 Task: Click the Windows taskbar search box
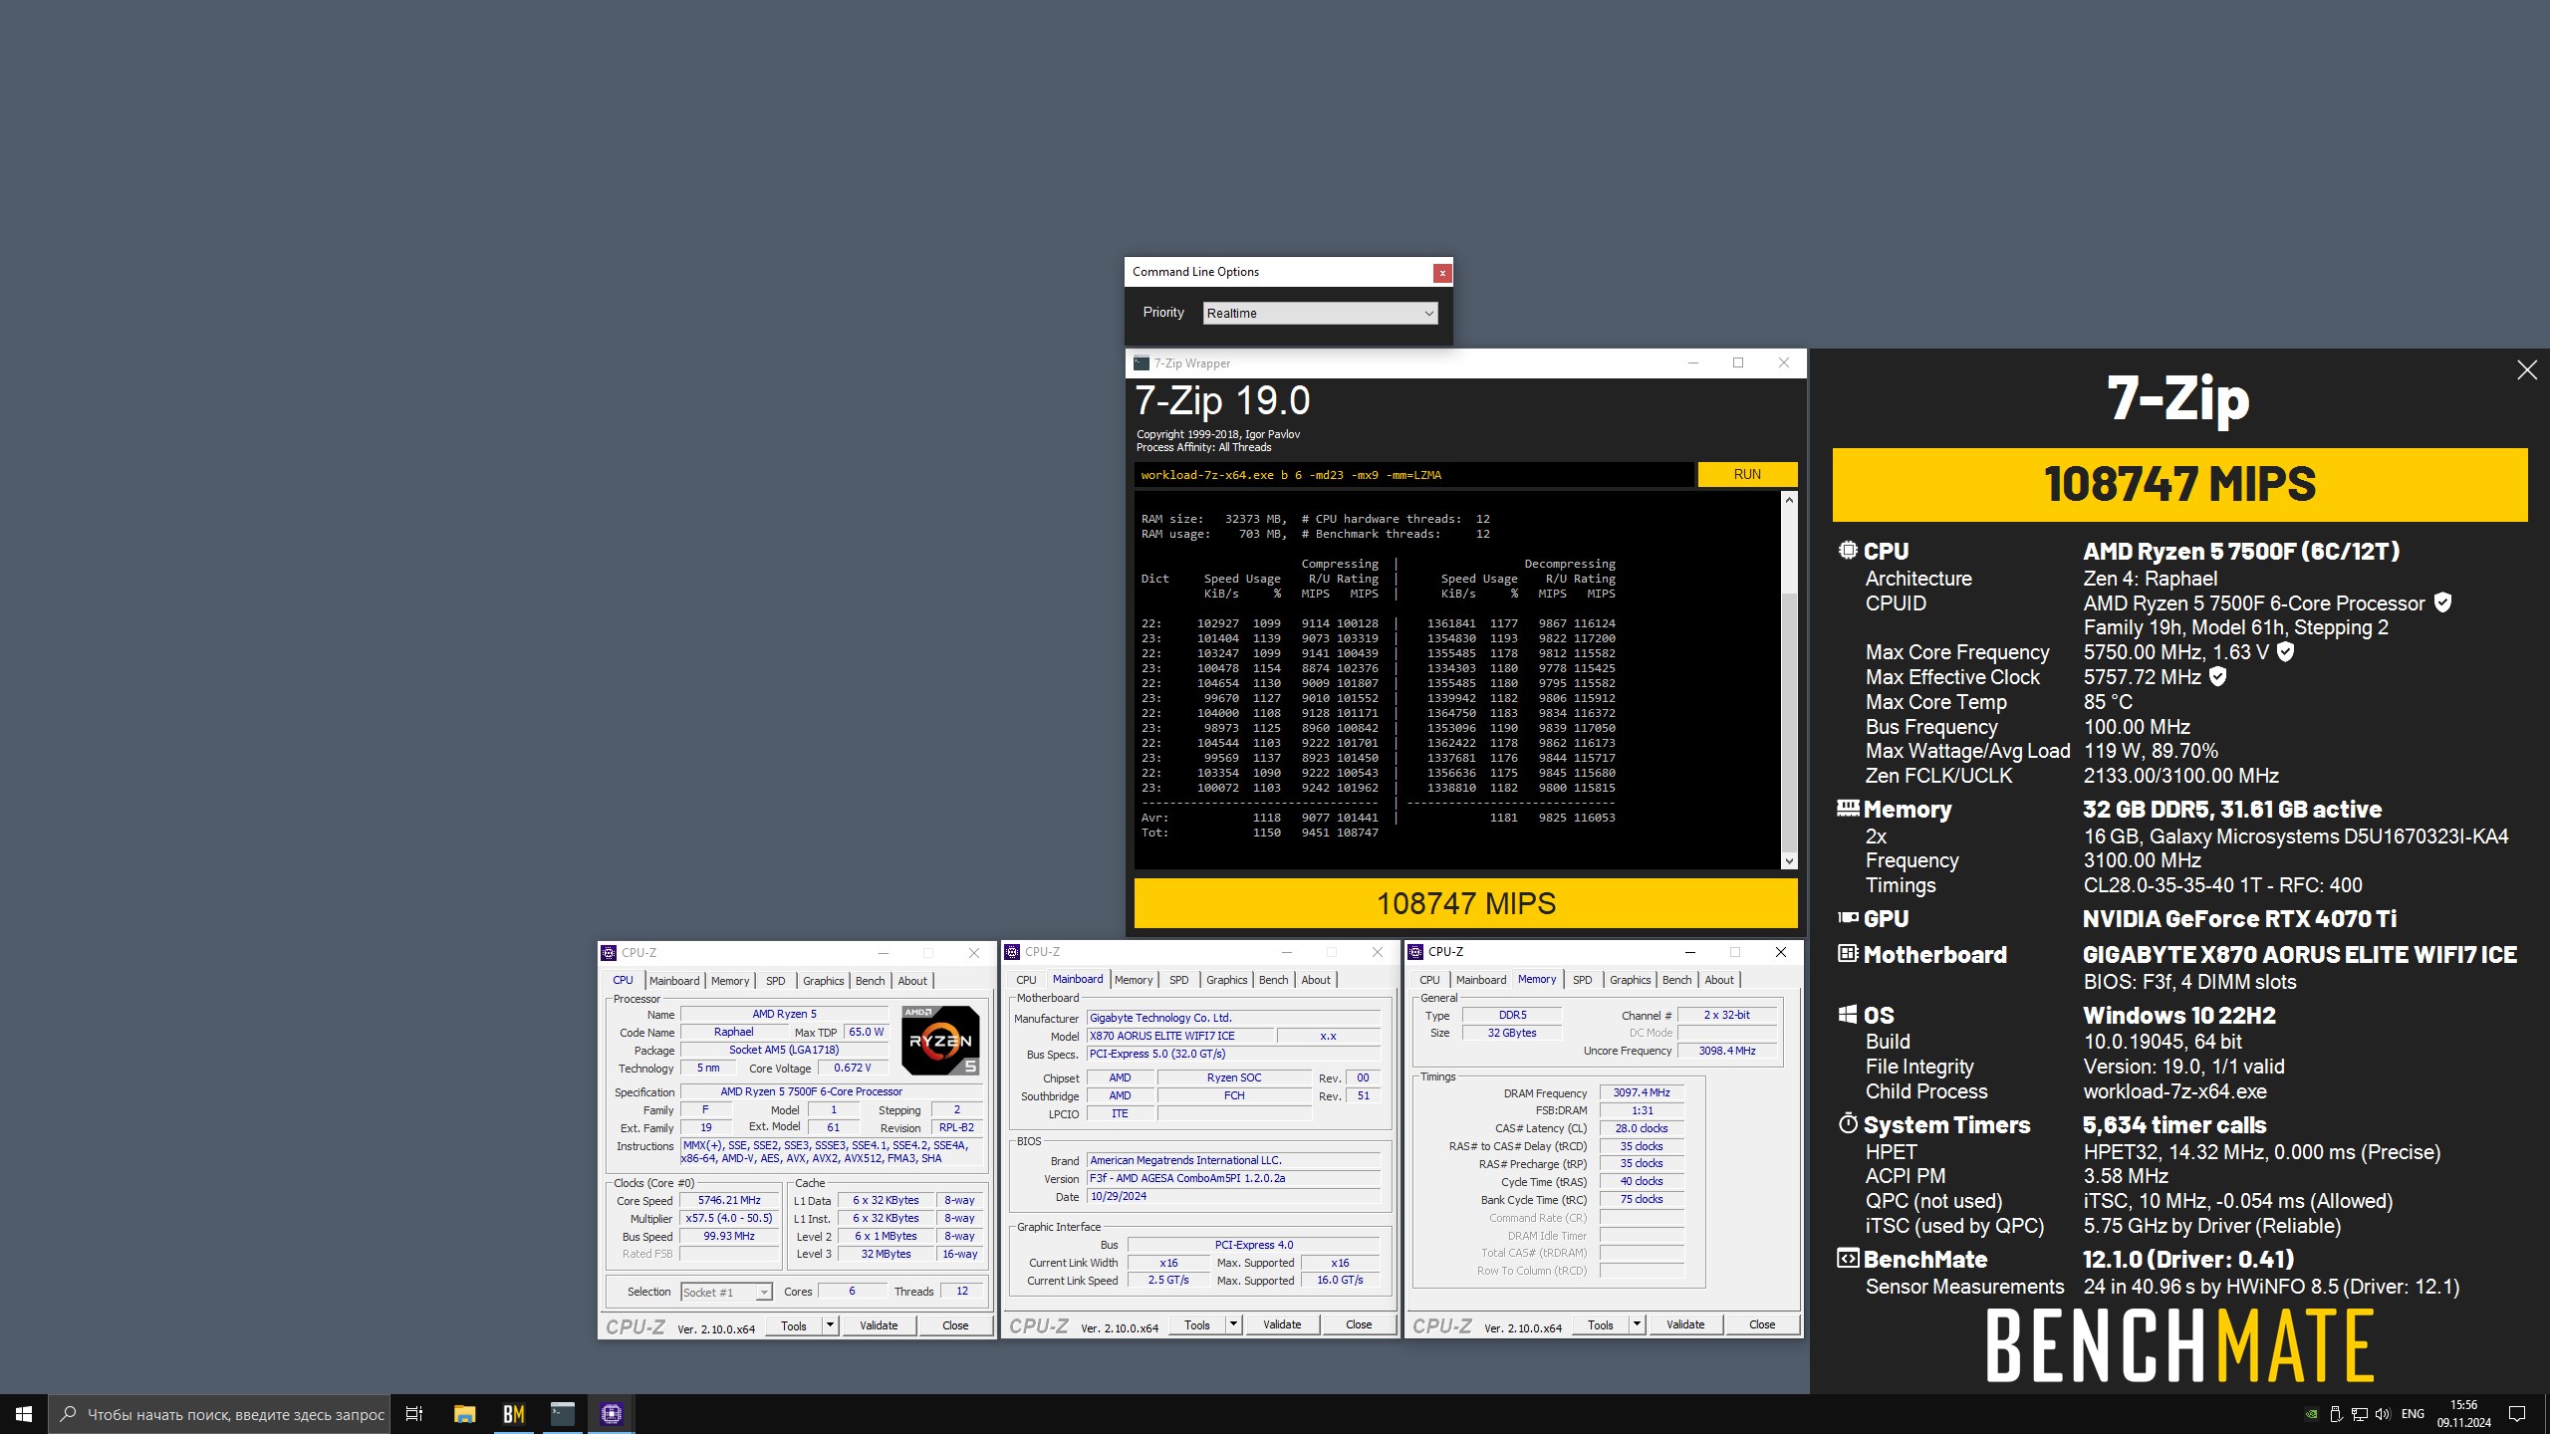pos(219,1414)
